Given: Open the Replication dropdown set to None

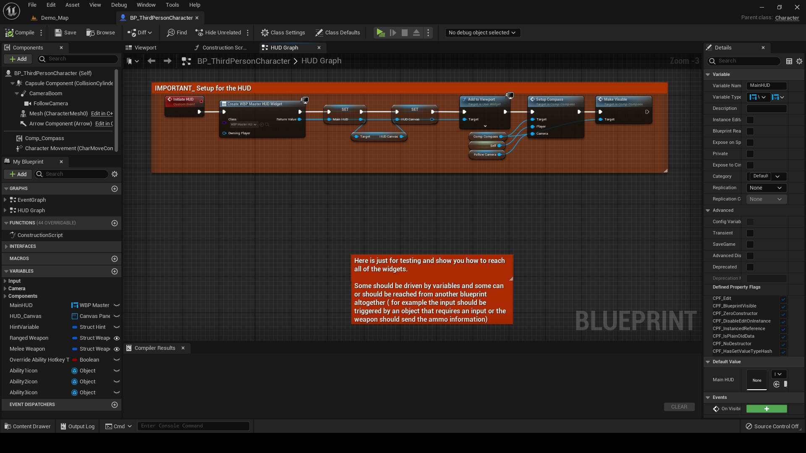Looking at the screenshot, I should click(x=766, y=188).
